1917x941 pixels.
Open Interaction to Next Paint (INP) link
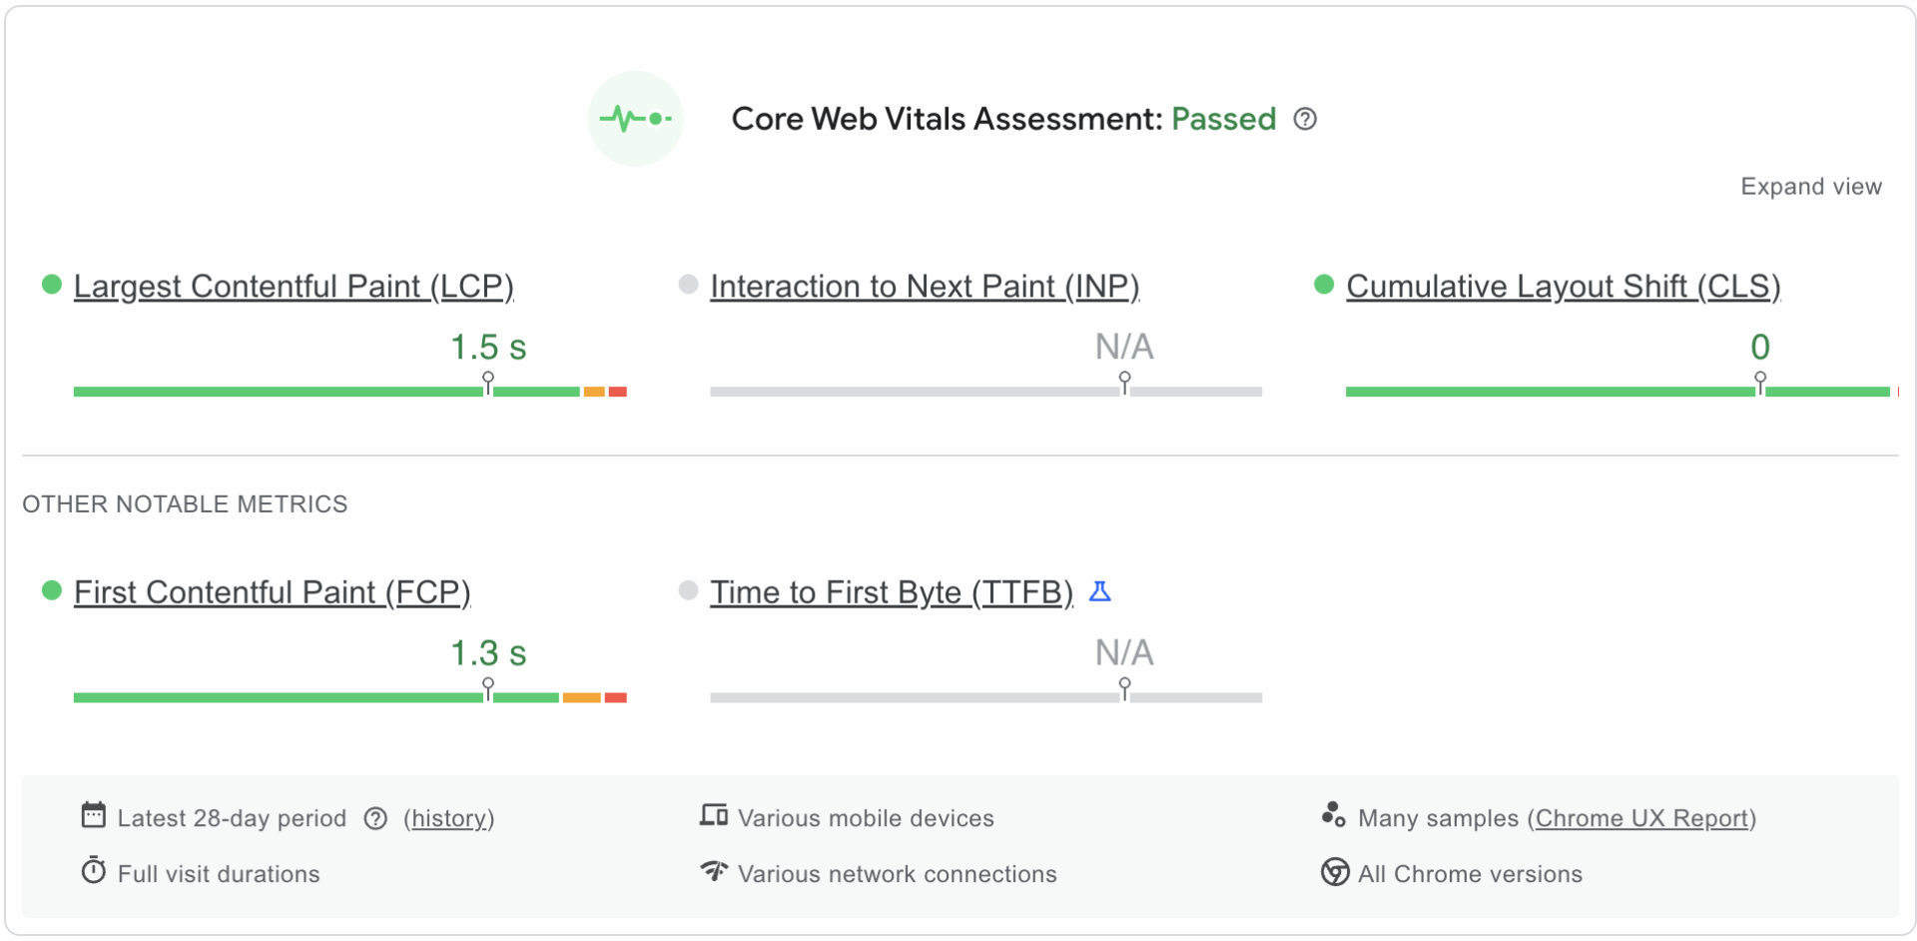point(925,287)
